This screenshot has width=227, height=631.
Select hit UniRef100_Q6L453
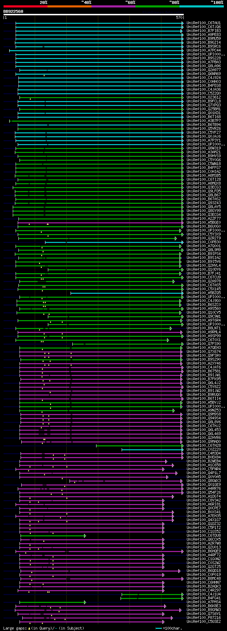point(204,430)
